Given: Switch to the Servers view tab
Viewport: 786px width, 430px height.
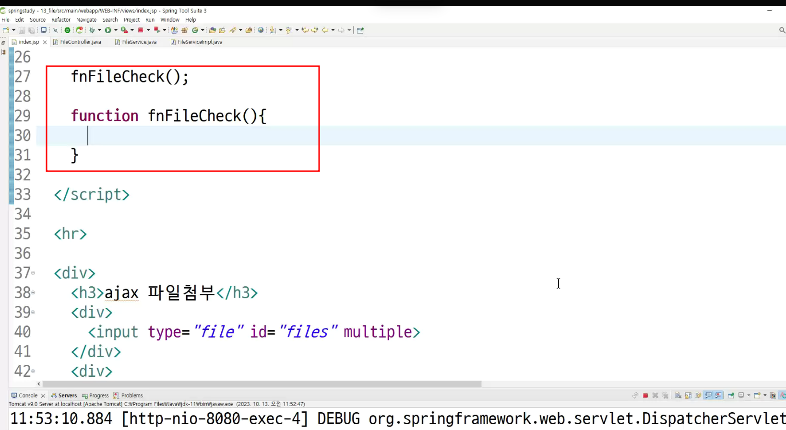Looking at the screenshot, I should click(64, 395).
